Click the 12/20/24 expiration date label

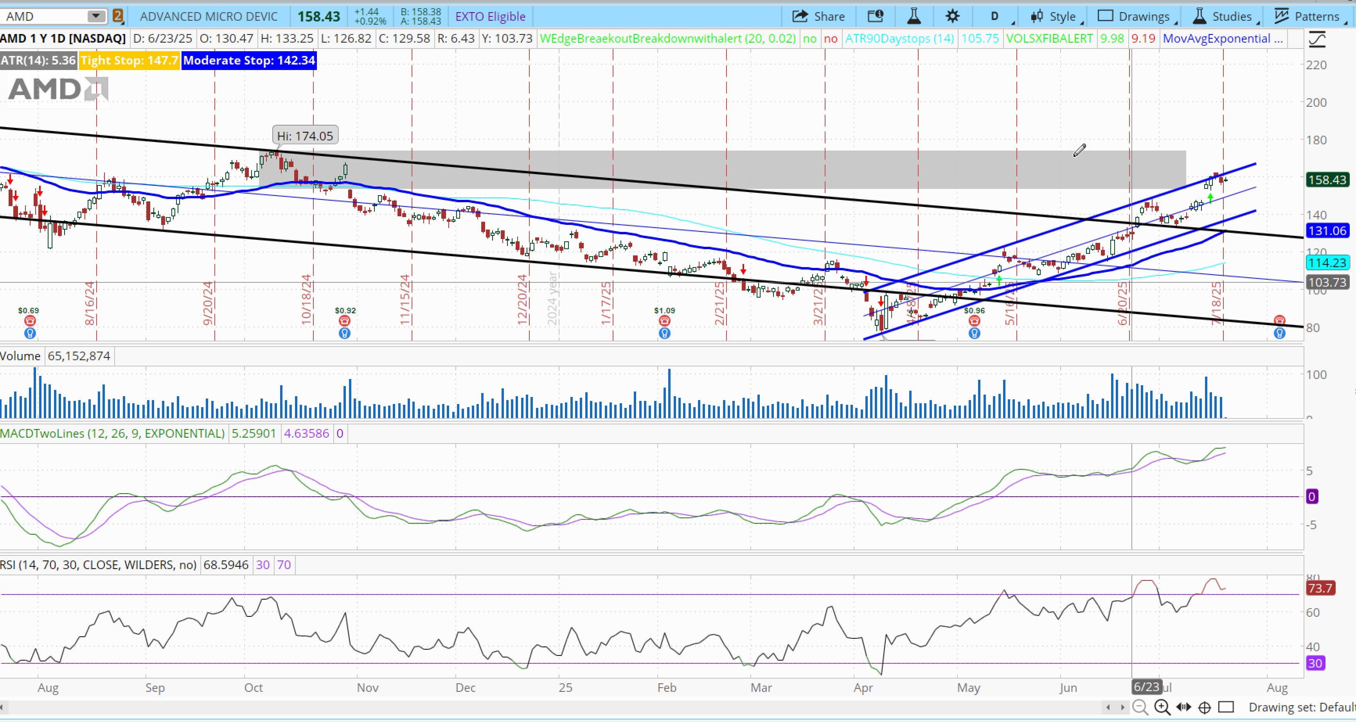click(x=522, y=300)
